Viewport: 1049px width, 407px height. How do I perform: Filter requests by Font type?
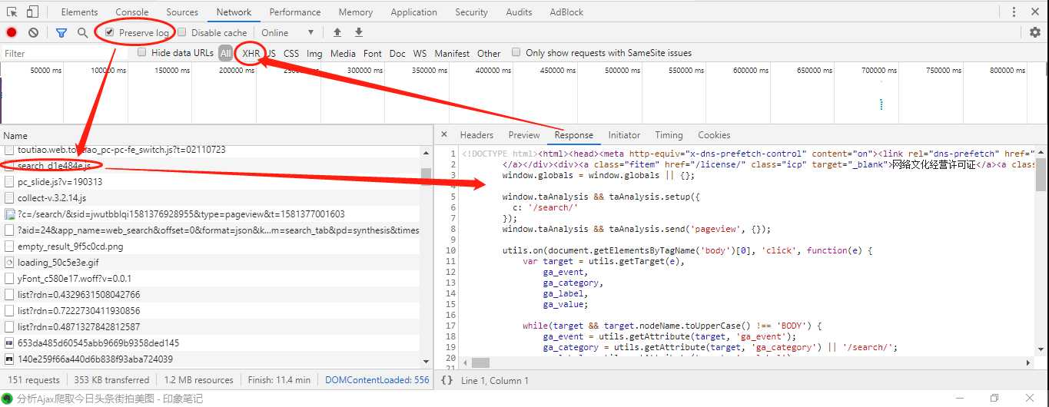[373, 53]
